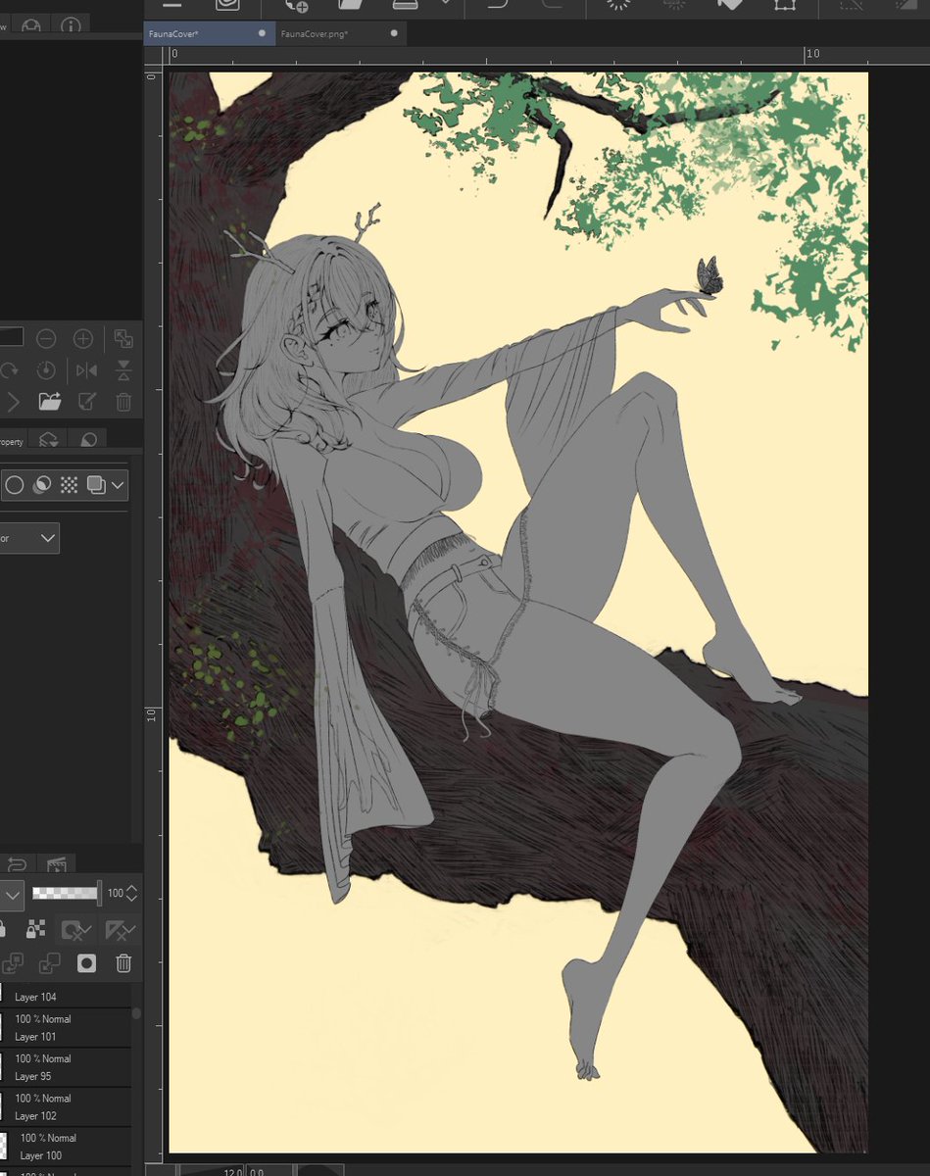Screen dimensions: 930x1176
Task: Toggle the ruler visibility range icon
Action: point(120,928)
